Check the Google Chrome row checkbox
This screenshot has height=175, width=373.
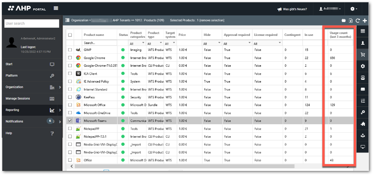(70, 58)
